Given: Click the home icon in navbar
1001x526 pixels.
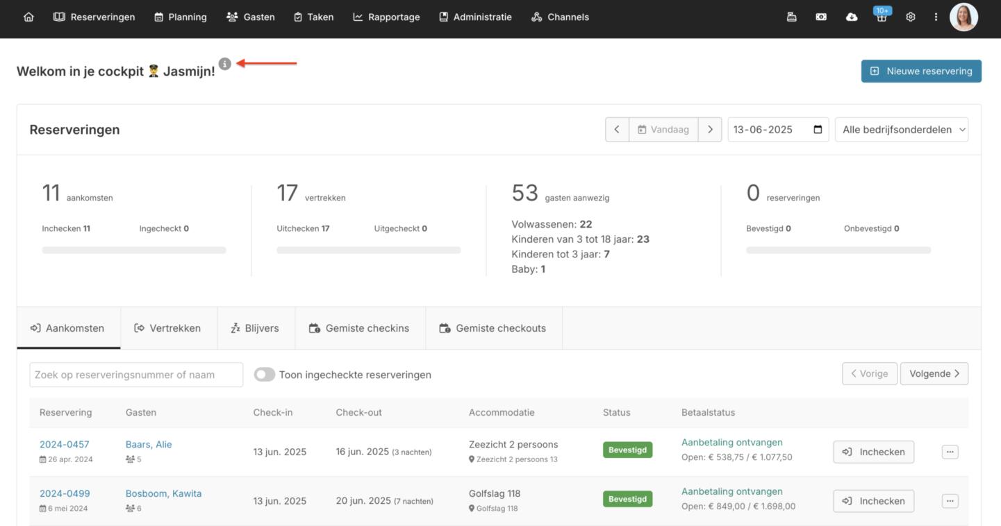Looking at the screenshot, I should pyautogui.click(x=28, y=17).
